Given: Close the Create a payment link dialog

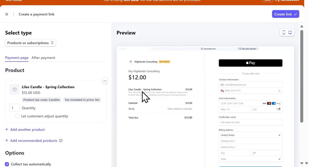Looking at the screenshot, I should [7, 14].
